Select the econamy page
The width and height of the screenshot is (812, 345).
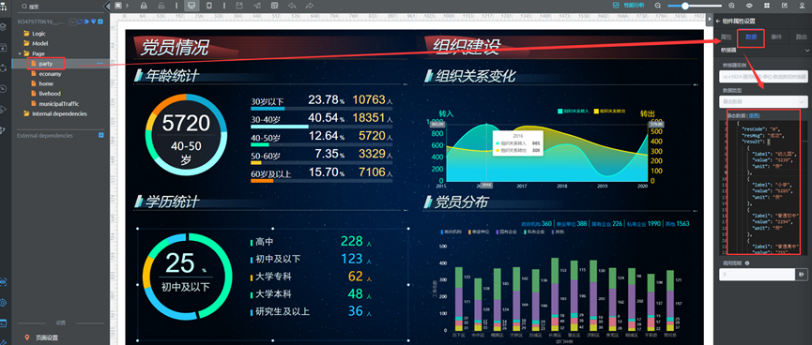tap(50, 74)
